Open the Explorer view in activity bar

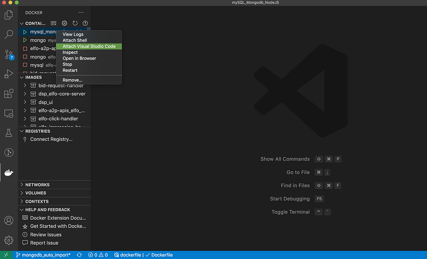click(x=9, y=15)
